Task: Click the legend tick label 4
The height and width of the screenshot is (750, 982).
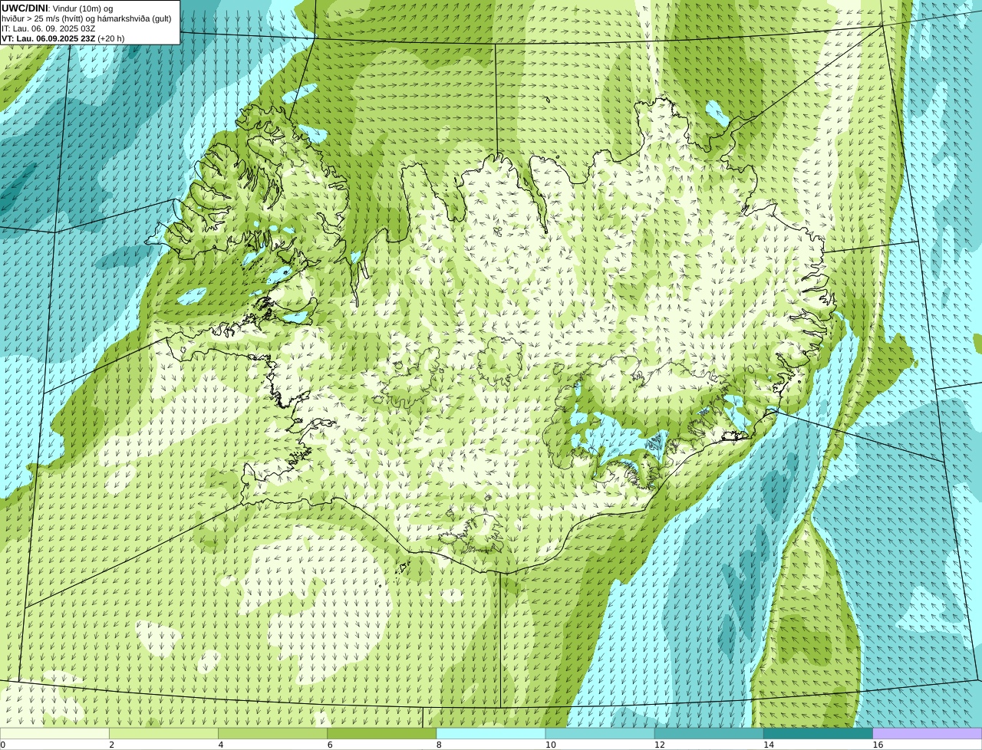Action: click(x=221, y=745)
